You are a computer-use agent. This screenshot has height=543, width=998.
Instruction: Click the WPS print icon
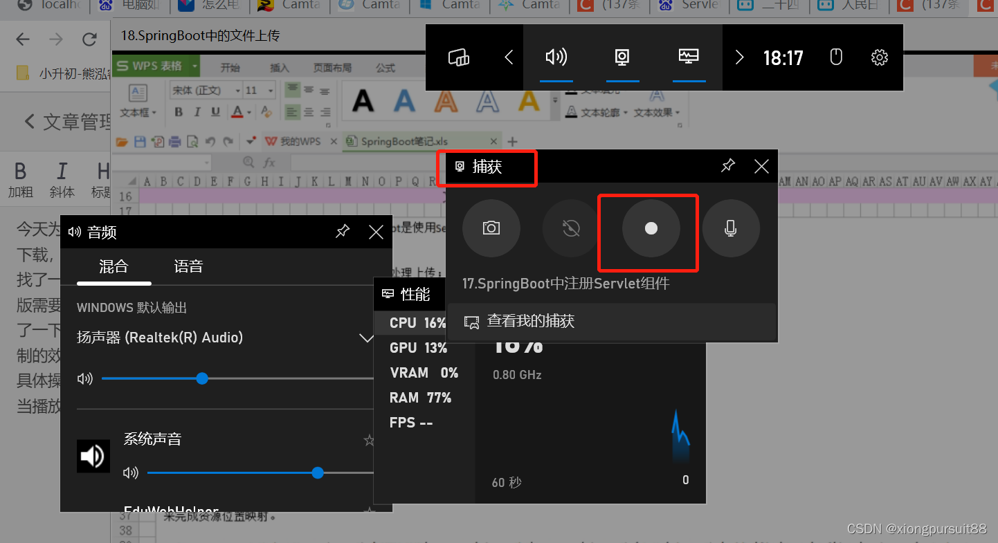click(175, 142)
